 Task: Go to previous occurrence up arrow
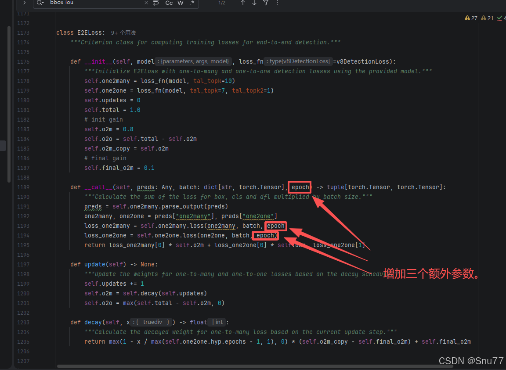point(243,3)
